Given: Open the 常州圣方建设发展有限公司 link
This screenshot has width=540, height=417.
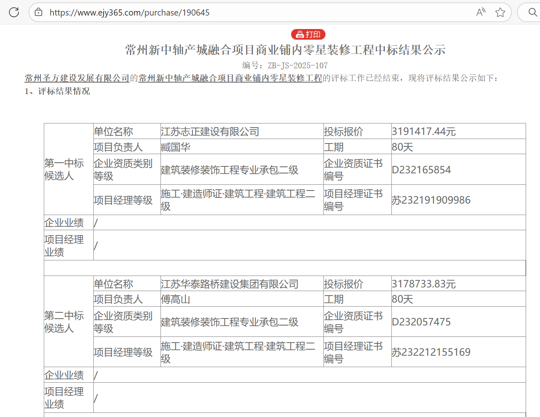Looking at the screenshot, I should coord(77,78).
